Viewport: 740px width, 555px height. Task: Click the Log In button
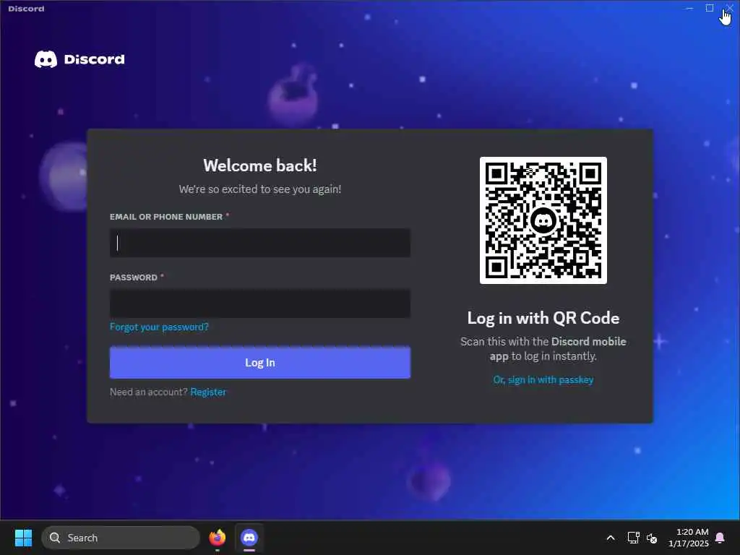pos(260,363)
